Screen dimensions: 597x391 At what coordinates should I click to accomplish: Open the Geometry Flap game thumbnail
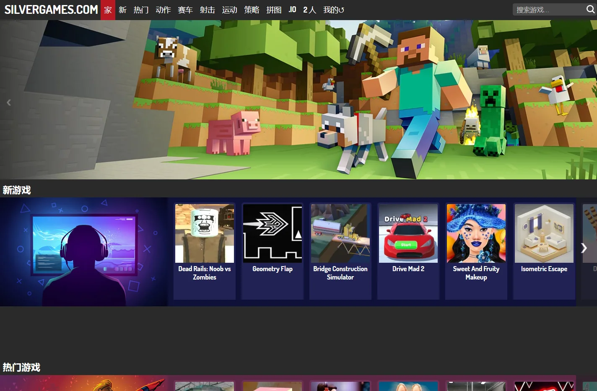[x=273, y=233]
